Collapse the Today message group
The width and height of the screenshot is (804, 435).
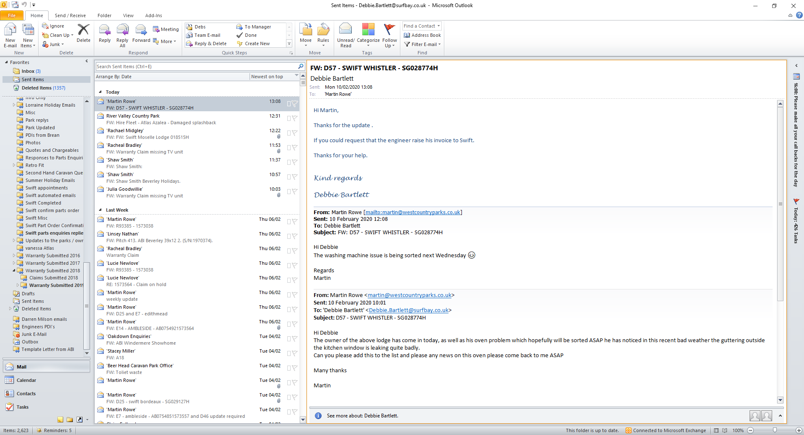[x=100, y=92]
